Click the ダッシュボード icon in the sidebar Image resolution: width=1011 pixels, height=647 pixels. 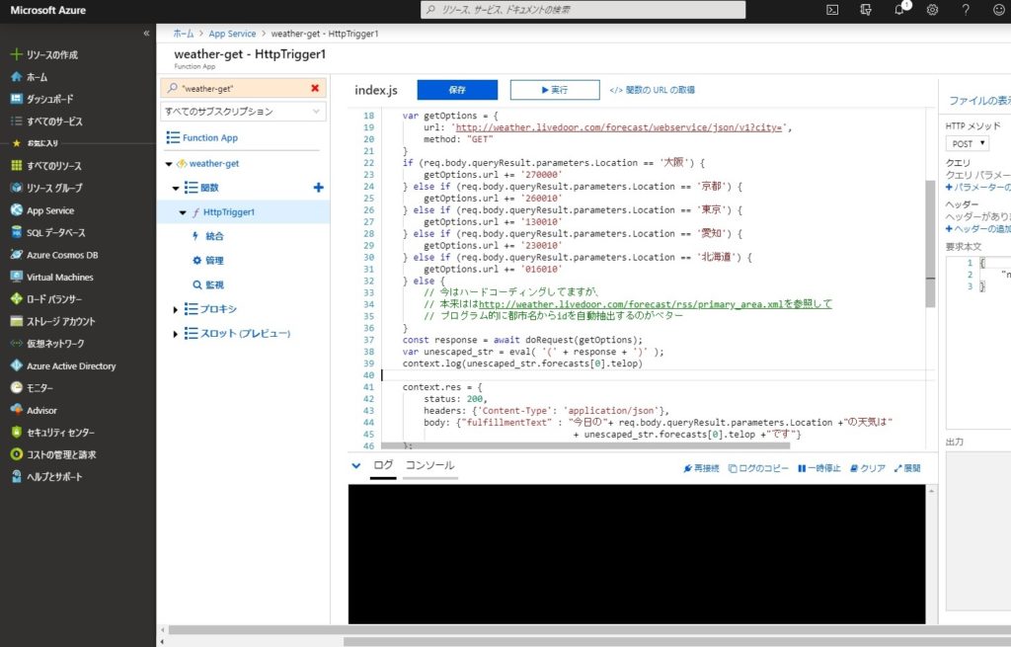tap(16, 99)
